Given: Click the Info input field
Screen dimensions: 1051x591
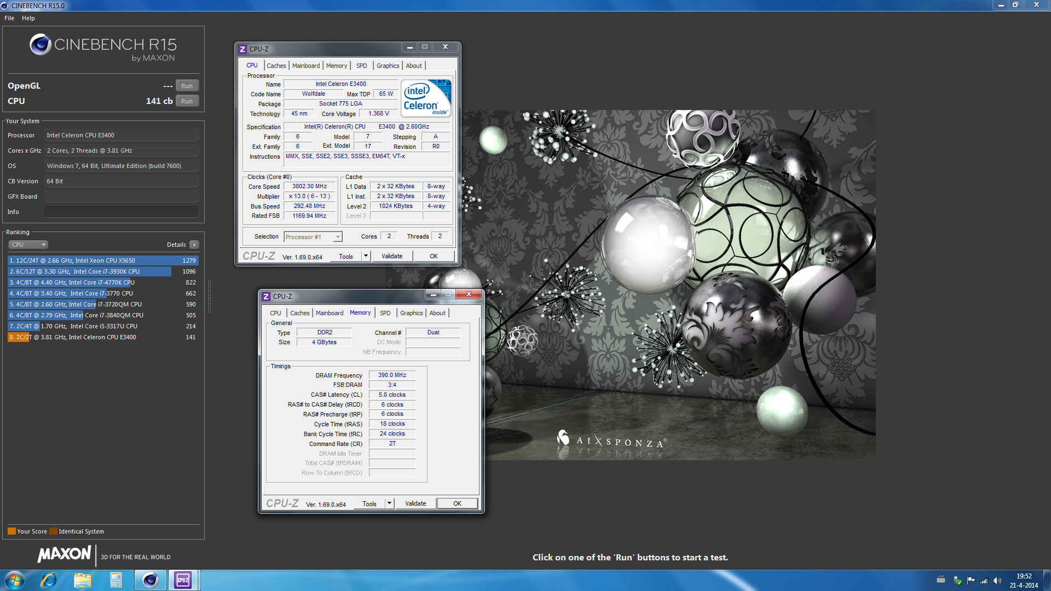Looking at the screenshot, I should coord(121,212).
